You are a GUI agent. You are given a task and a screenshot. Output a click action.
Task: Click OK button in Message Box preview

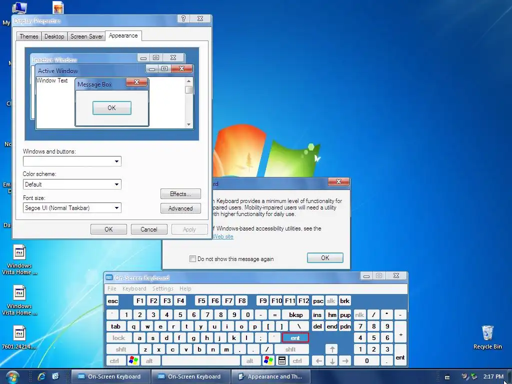coord(111,108)
